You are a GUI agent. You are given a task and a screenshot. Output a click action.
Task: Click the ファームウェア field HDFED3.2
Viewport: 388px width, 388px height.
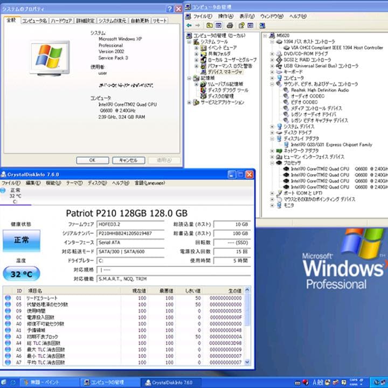pos(130,224)
